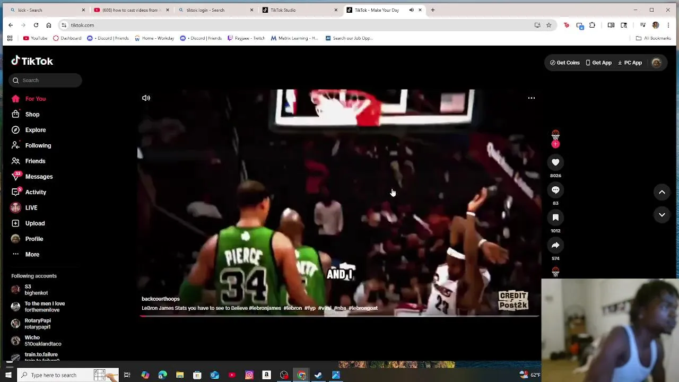Open Activity notifications
The height and width of the screenshot is (382, 679).
click(x=29, y=192)
